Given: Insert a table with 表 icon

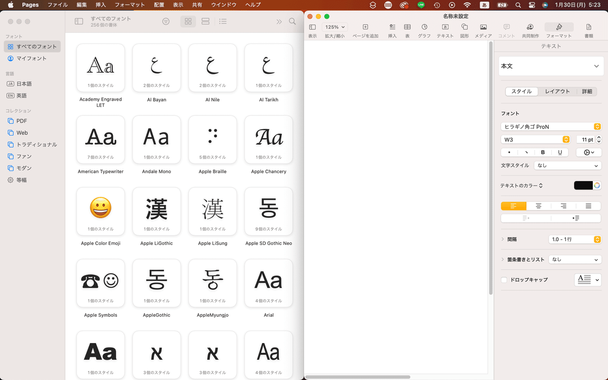Looking at the screenshot, I should click(407, 27).
